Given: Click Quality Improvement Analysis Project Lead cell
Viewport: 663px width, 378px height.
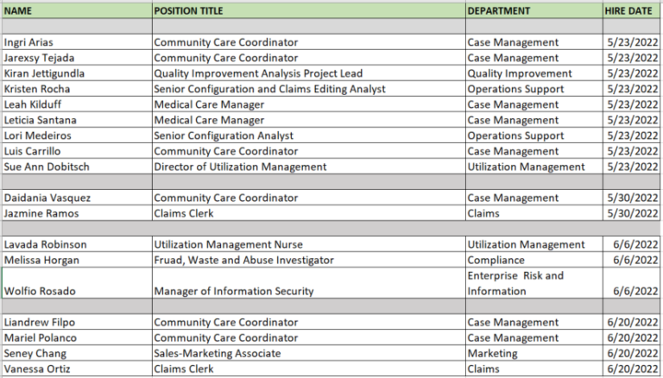Looking at the screenshot, I should click(x=309, y=73).
